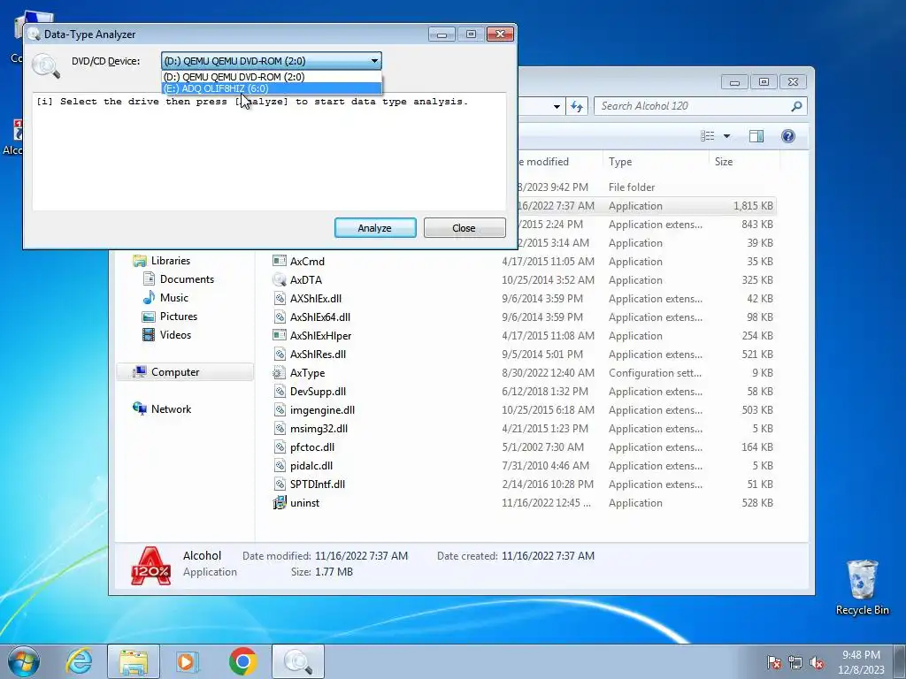Click the search magnifier icon in Explorer
The width and height of the screenshot is (906, 679).
click(x=797, y=106)
